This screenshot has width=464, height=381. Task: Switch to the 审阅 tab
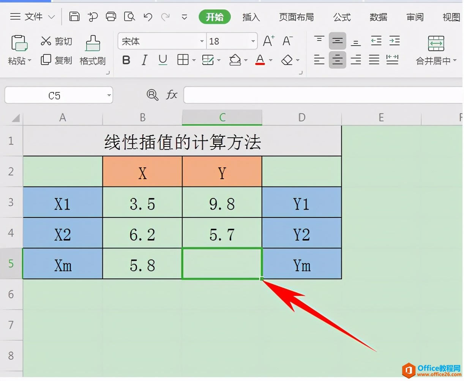(415, 17)
